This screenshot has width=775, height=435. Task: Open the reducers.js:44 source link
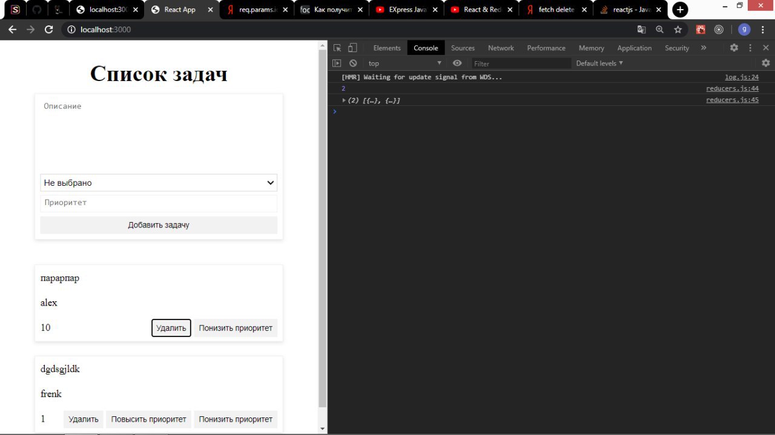[732, 88]
